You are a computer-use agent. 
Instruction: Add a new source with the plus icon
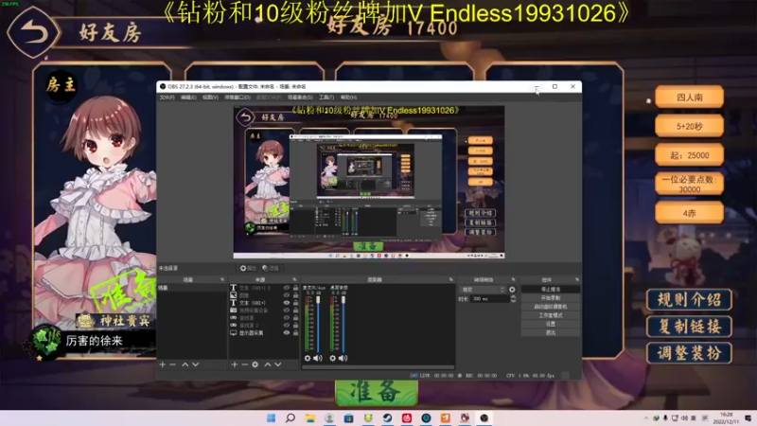click(234, 364)
